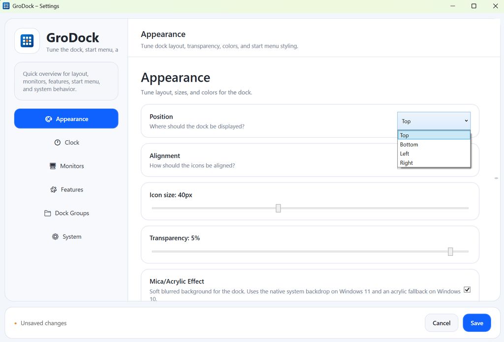The image size is (504, 342).
Task: Select Right from the Position options
Action: [x=434, y=163]
